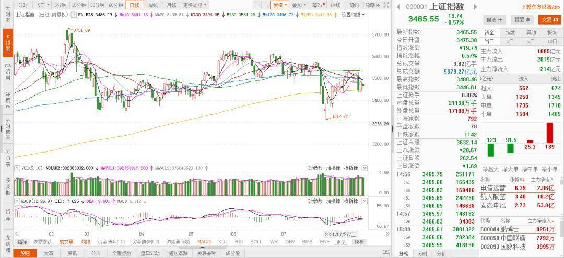Open F10资料 in left sidebar
The height and width of the screenshot is (258, 564).
(8, 72)
